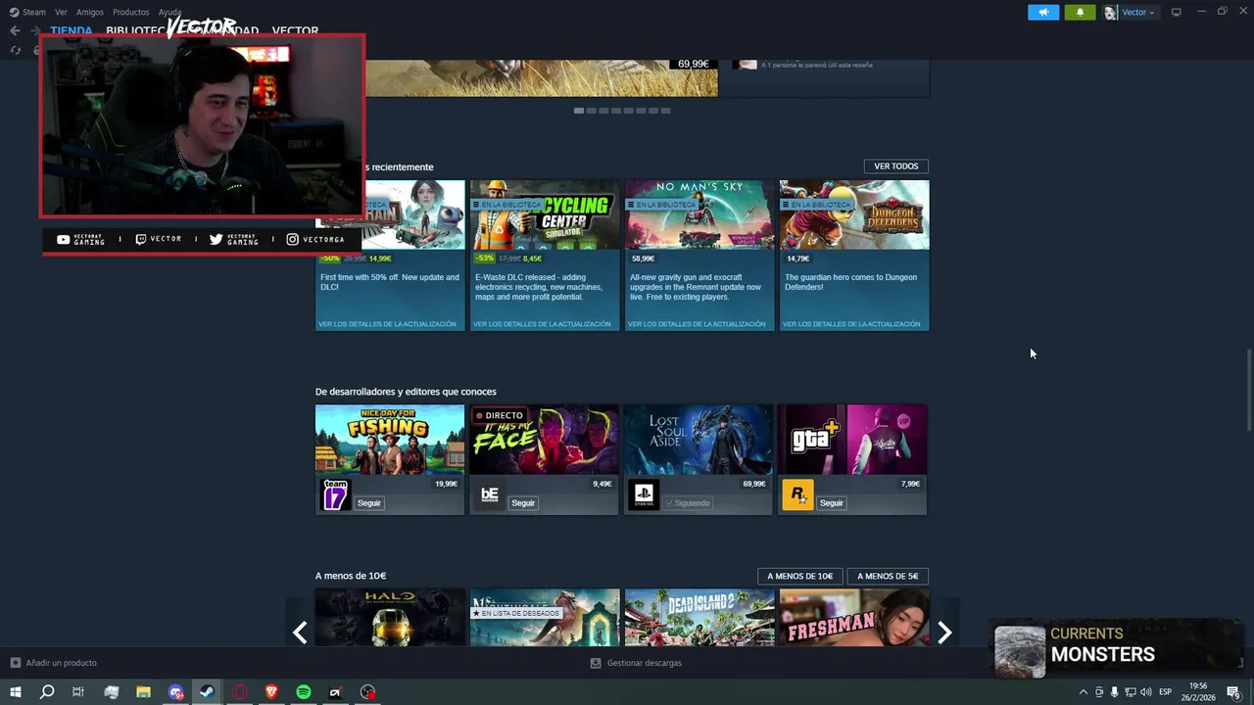The height and width of the screenshot is (705, 1254).
Task: Open the green notifications bell
Action: click(1080, 12)
